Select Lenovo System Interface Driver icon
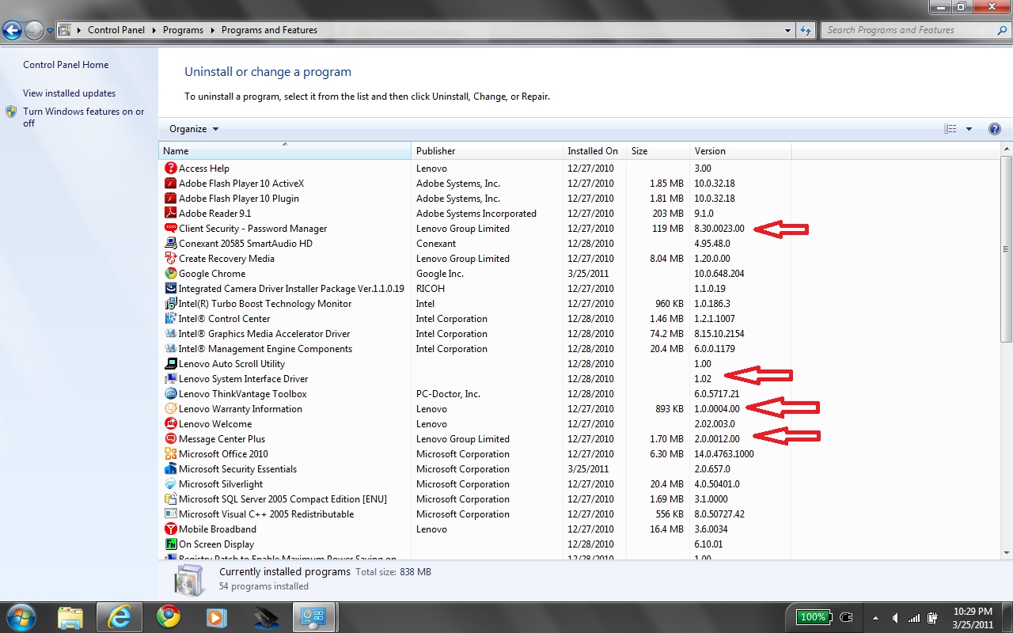The image size is (1013, 633). coord(170,378)
